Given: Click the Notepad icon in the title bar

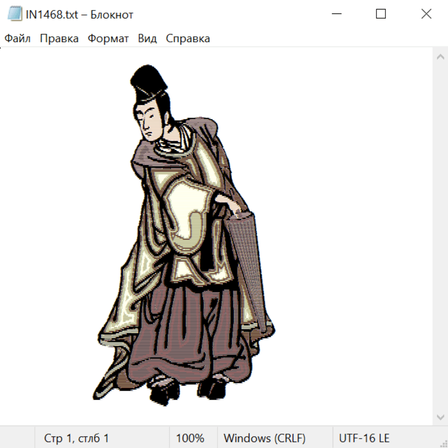Looking at the screenshot, I should 15,14.
